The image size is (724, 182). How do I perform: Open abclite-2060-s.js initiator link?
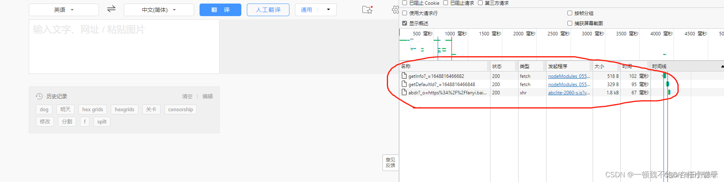click(x=569, y=93)
